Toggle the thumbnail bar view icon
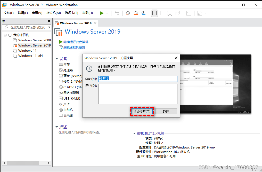 (x=162, y=13)
